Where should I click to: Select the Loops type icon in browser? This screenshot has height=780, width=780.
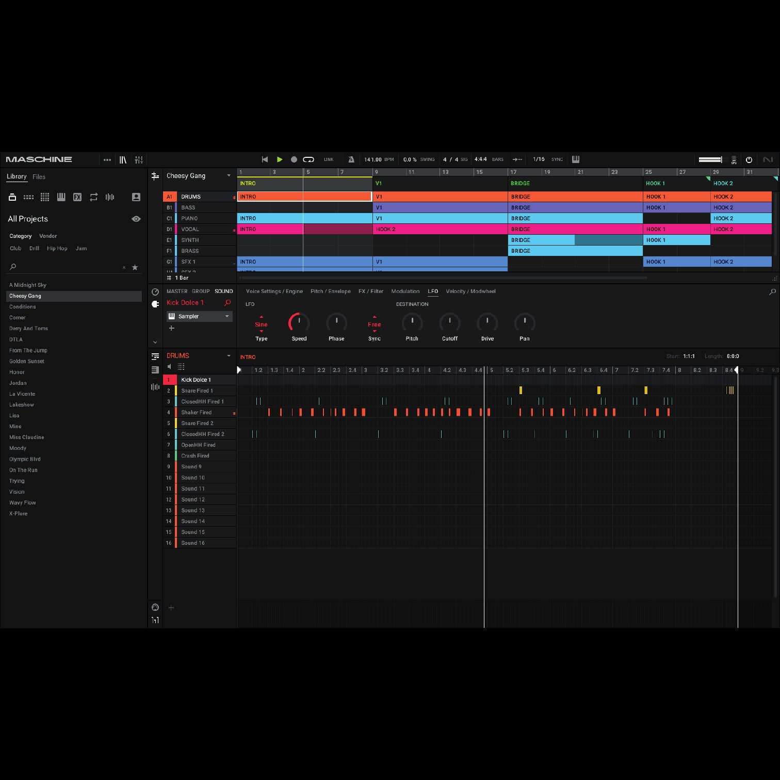(x=93, y=197)
